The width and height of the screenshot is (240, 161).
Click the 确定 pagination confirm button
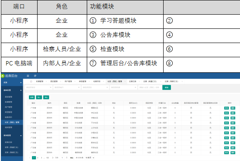click(72, 158)
